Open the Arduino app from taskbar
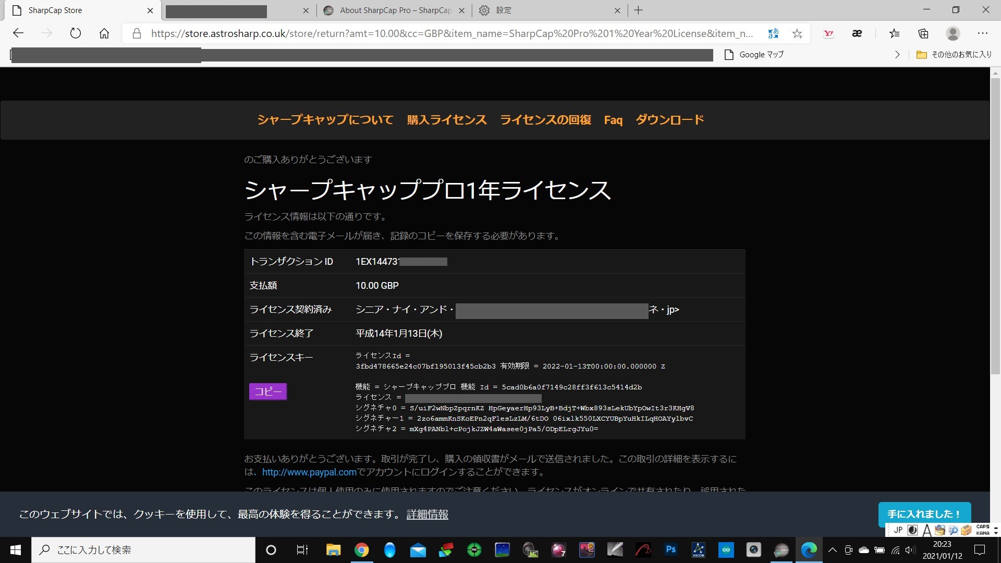 tap(726, 550)
